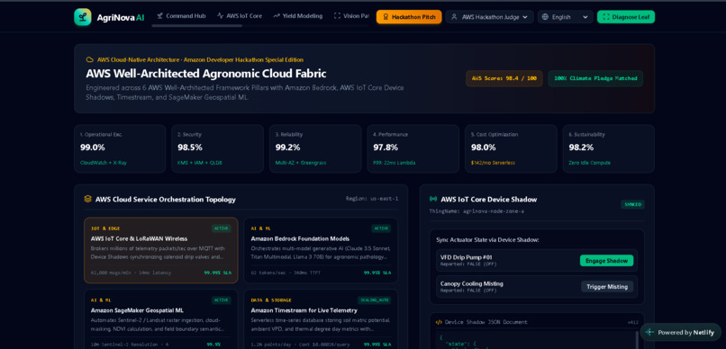The width and height of the screenshot is (726, 349).
Task: Select the AWS IoT Core & LoRaWAN Wireless card
Action: 161,250
